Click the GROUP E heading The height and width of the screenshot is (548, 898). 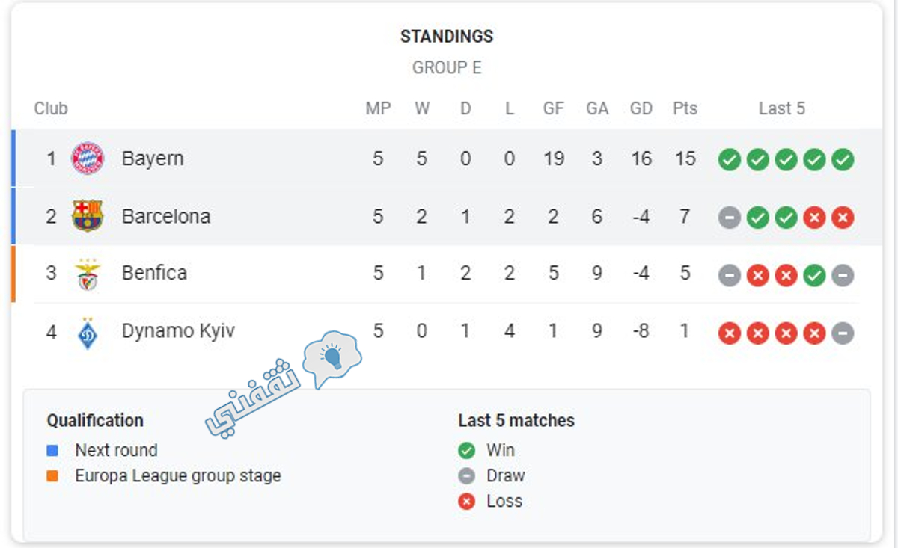click(x=447, y=68)
